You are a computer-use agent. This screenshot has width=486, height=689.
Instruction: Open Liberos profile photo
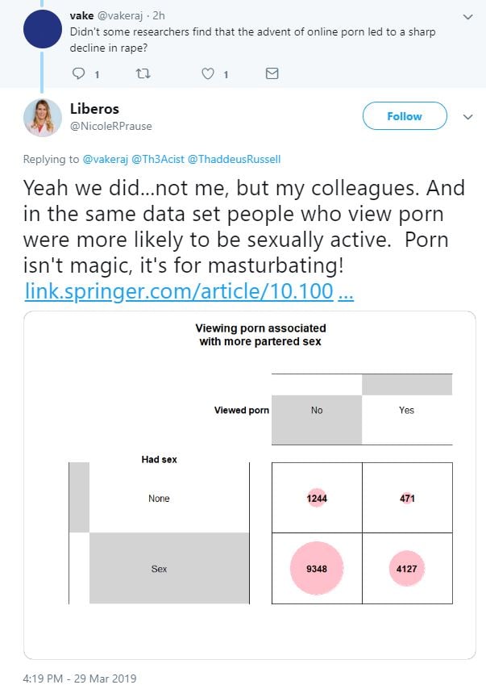pos(43,118)
